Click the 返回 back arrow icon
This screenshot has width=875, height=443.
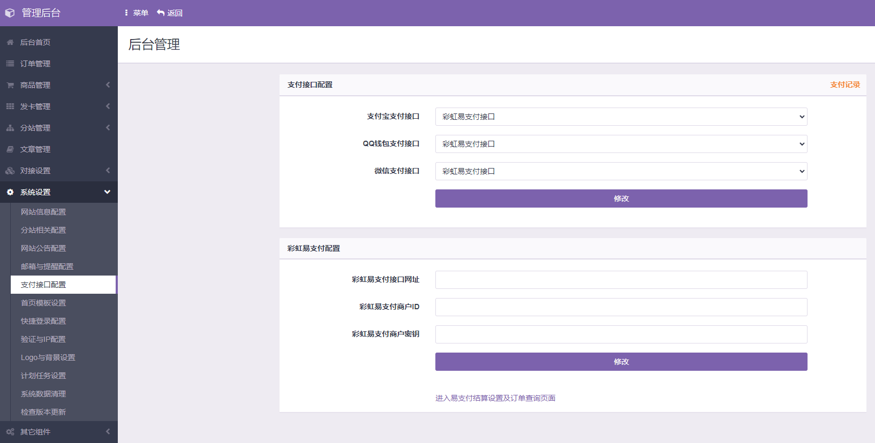tap(161, 13)
